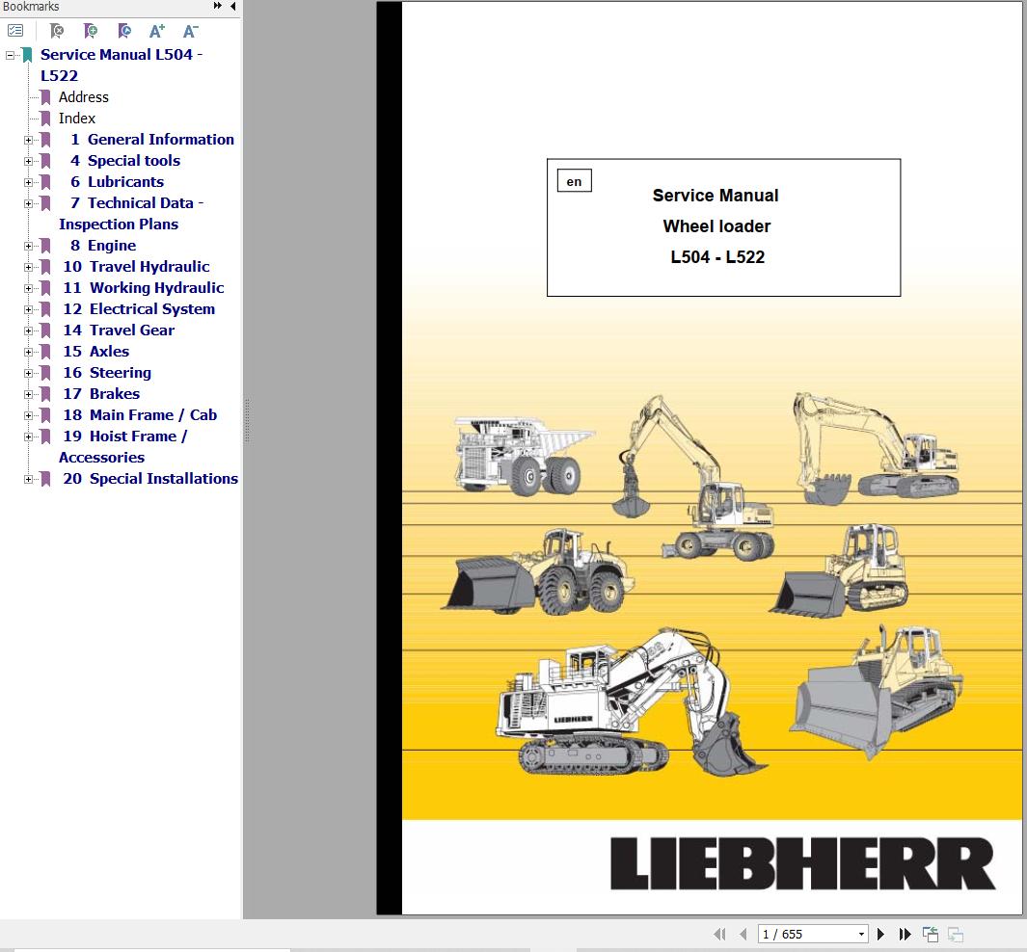The width and height of the screenshot is (1027, 952).
Task: Expand the General Information bookmark
Action: pos(28,140)
